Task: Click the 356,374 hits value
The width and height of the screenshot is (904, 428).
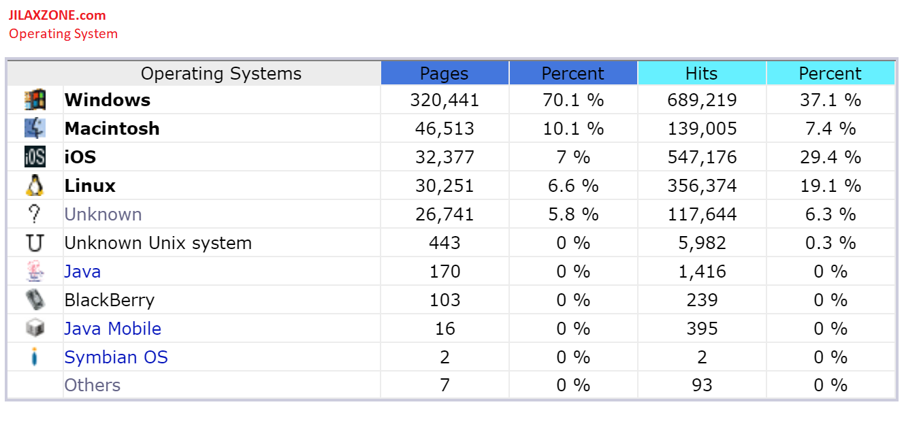Action: coord(702,186)
